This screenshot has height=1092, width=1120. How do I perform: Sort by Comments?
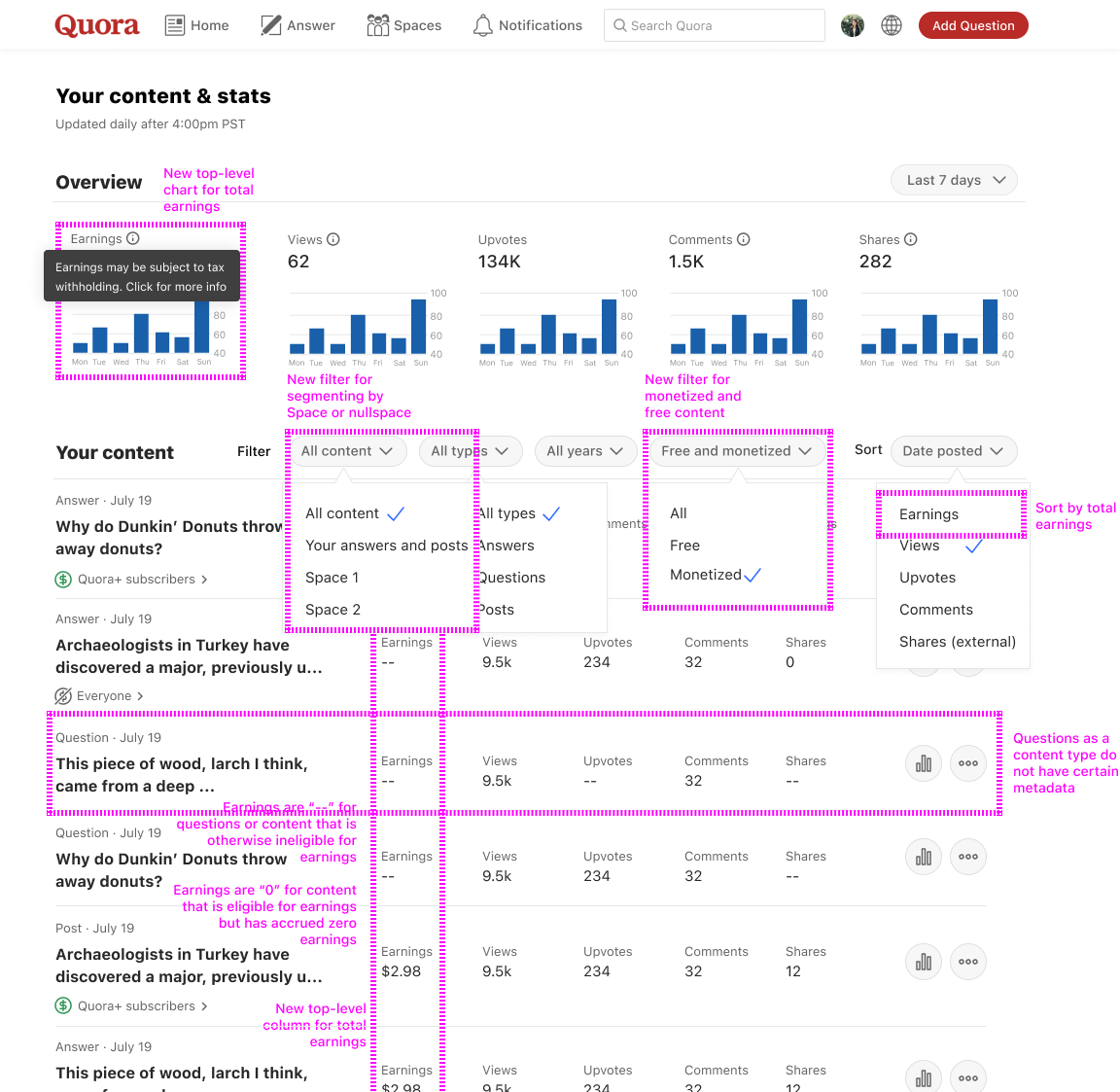coord(935,610)
